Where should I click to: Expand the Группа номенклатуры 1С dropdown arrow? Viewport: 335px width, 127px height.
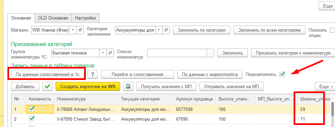[103, 53]
